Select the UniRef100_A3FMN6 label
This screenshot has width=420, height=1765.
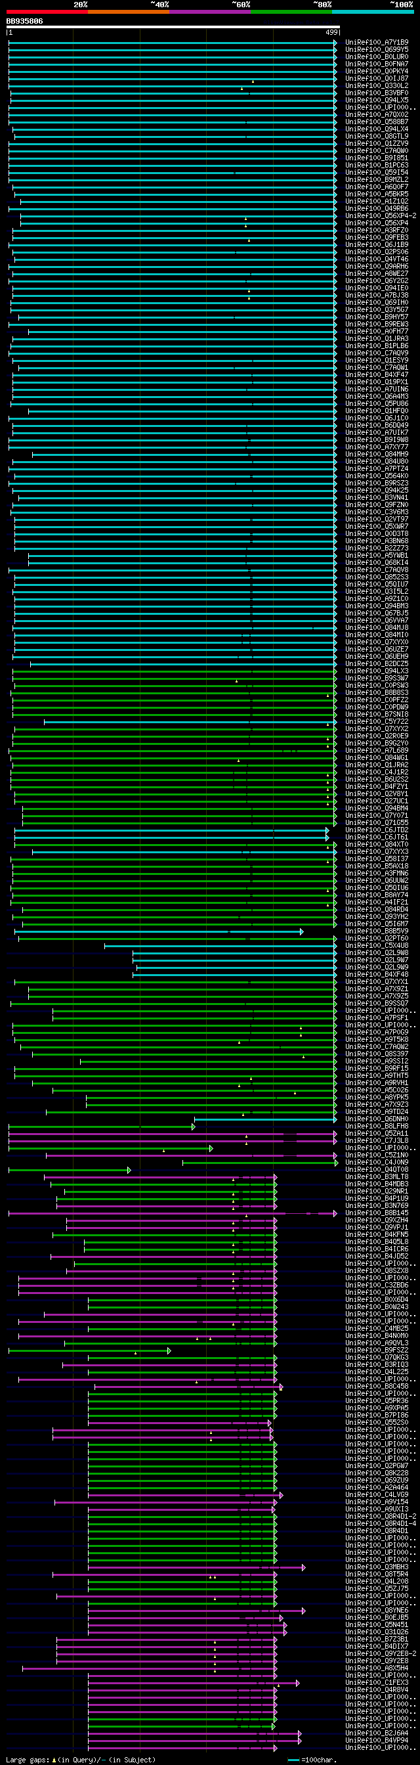377,873
